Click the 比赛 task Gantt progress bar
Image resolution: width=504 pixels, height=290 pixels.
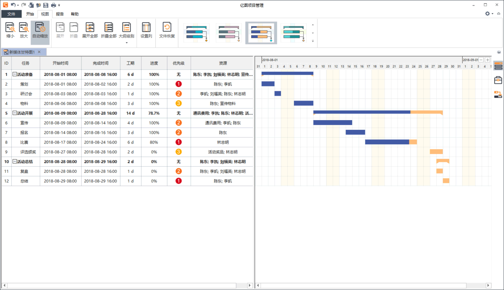(x=391, y=142)
